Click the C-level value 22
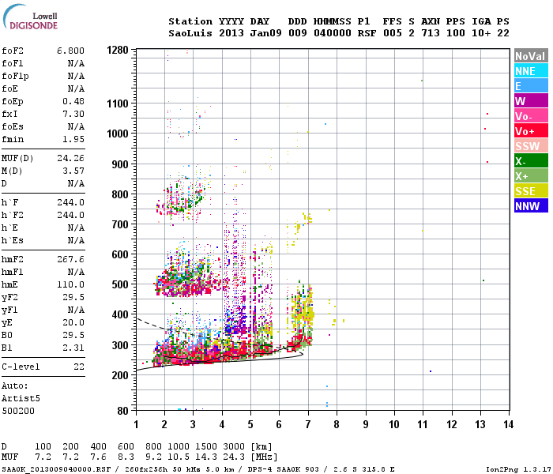Screen dimensions: 553x474 79,367
